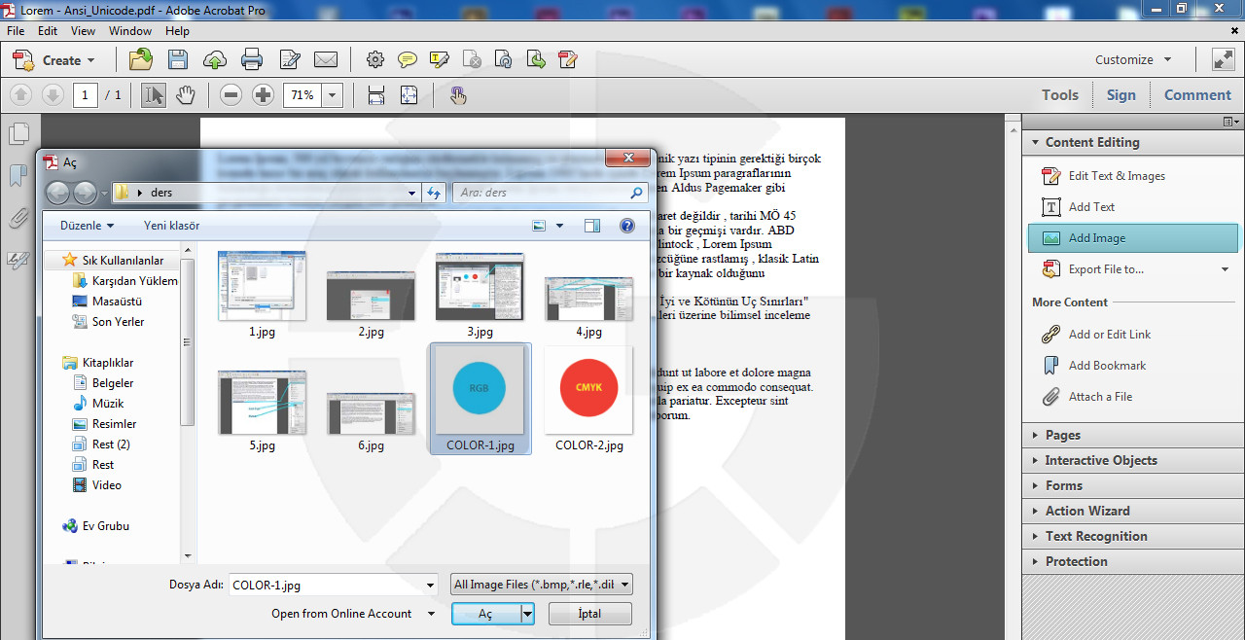Refresh the ders folder listing
This screenshot has width=1245, height=640.
click(x=435, y=193)
